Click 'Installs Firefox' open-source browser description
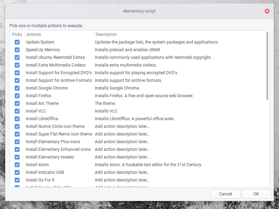 (x=144, y=95)
